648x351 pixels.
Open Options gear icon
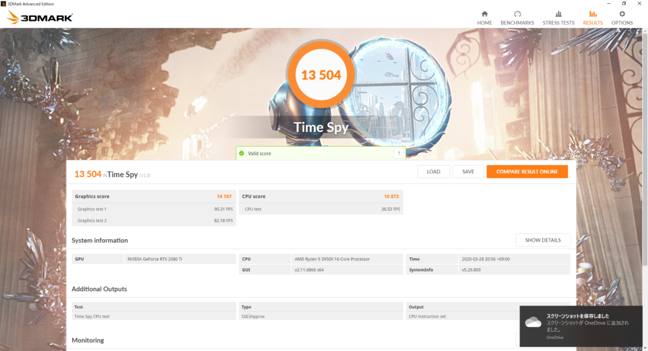click(622, 14)
